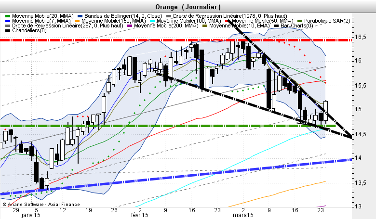The image size is (376, 219).
Task: Click the "janv.15" month label
Action: (31, 215)
